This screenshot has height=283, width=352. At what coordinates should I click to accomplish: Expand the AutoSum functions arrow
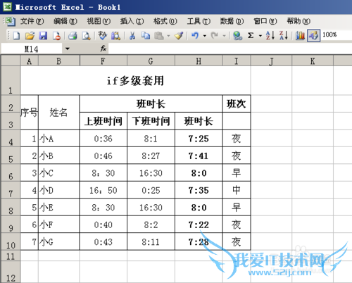pos(260,36)
